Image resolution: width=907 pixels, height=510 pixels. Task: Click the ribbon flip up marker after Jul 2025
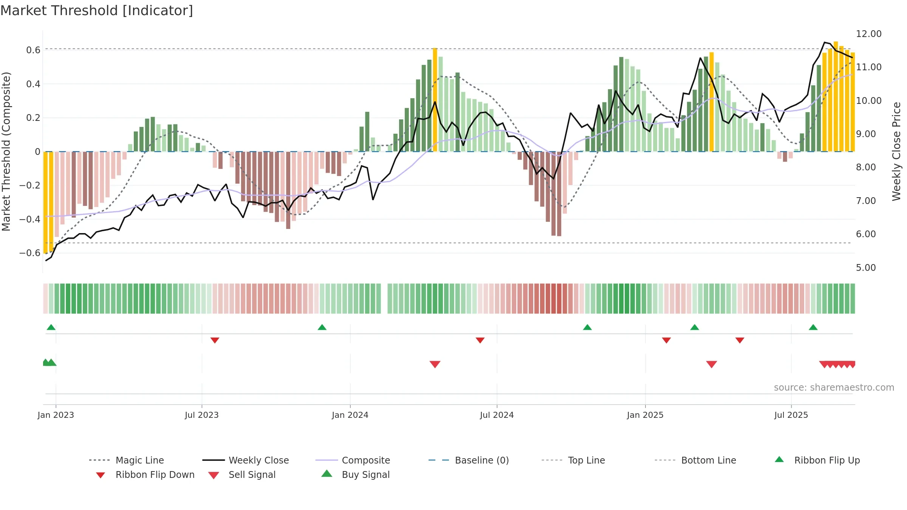[x=813, y=327]
